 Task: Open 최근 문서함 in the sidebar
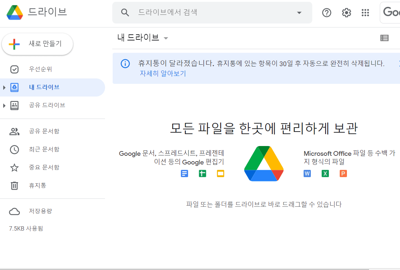click(x=52, y=149)
